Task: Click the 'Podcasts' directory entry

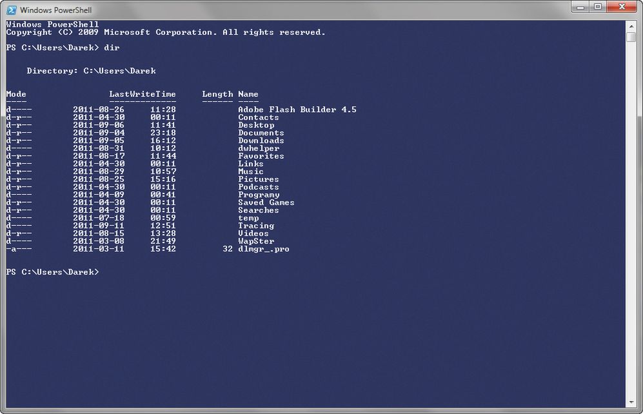Action: (x=259, y=187)
